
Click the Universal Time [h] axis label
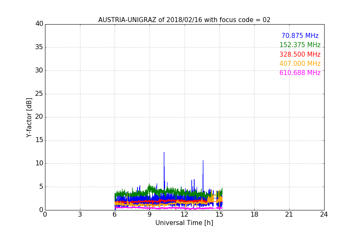pos(184,223)
